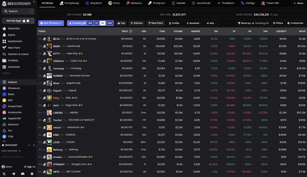The image size is (307, 177).
Task: Click the Top button
Action: point(121,23)
